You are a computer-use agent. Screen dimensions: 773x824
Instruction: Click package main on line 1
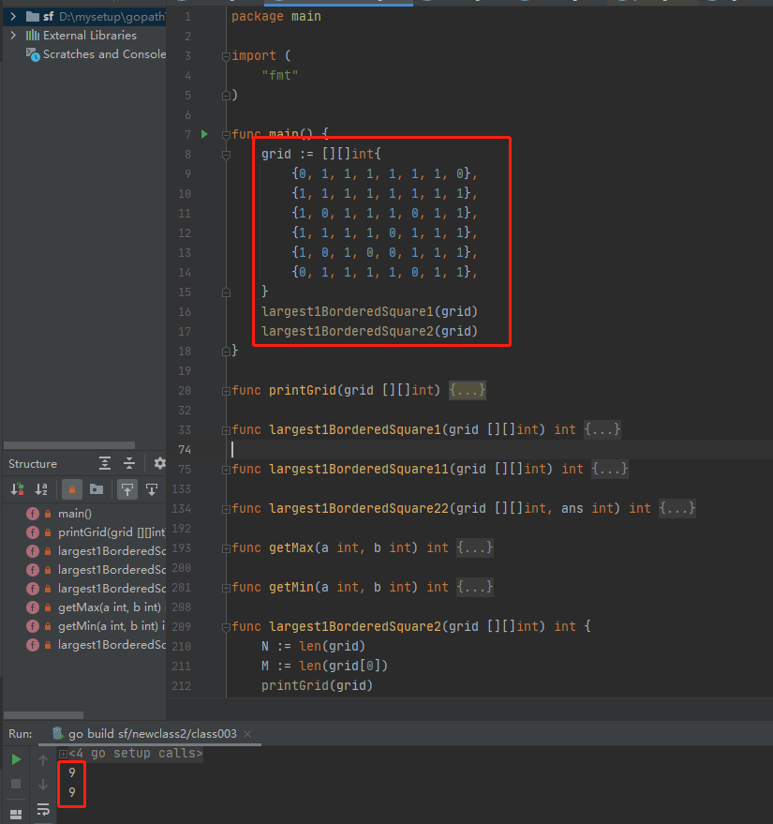[276, 16]
